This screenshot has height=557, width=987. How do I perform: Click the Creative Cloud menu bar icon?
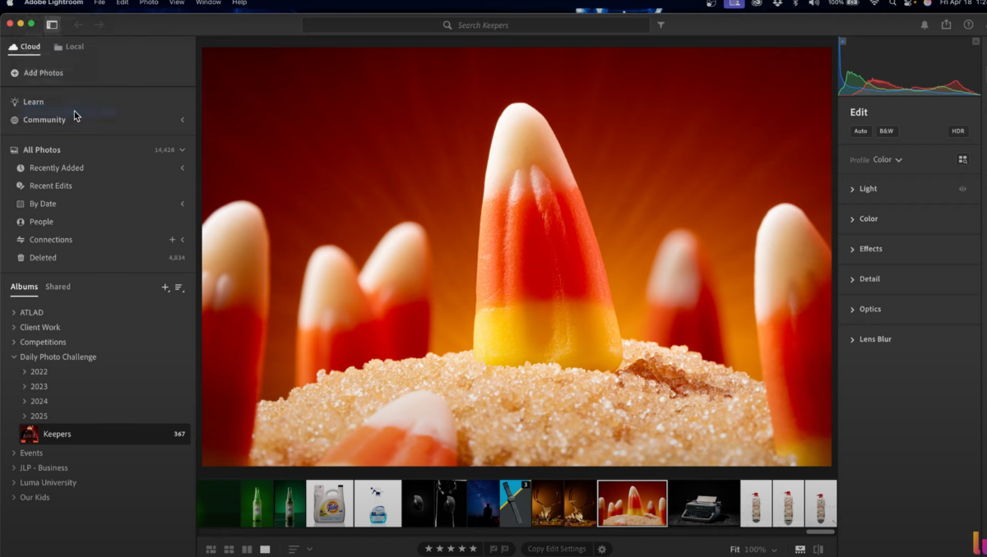pyautogui.click(x=756, y=3)
